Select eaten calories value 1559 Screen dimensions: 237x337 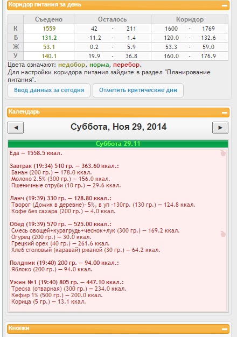click(x=49, y=29)
